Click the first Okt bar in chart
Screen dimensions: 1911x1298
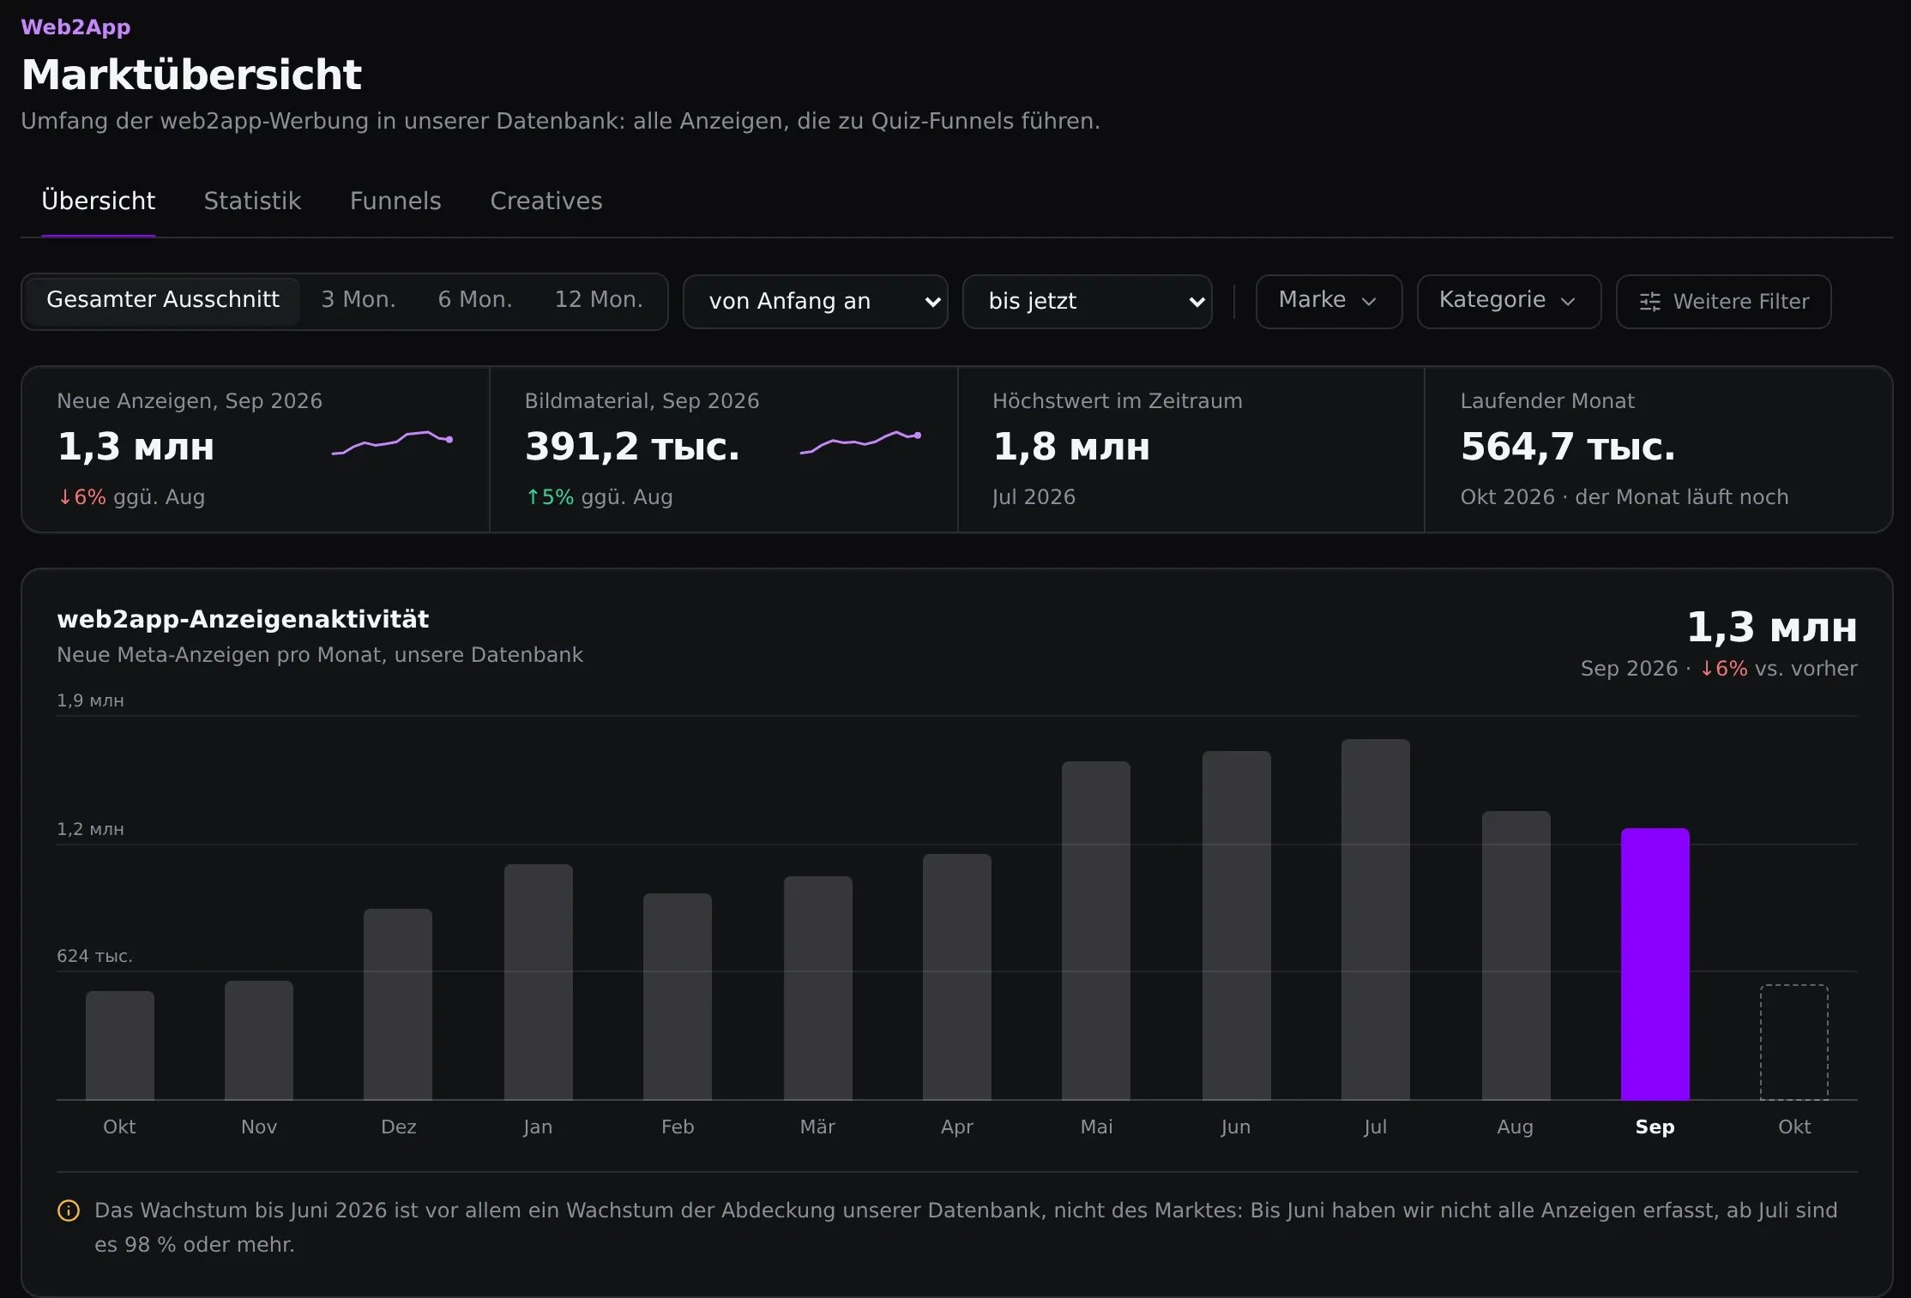click(120, 1045)
